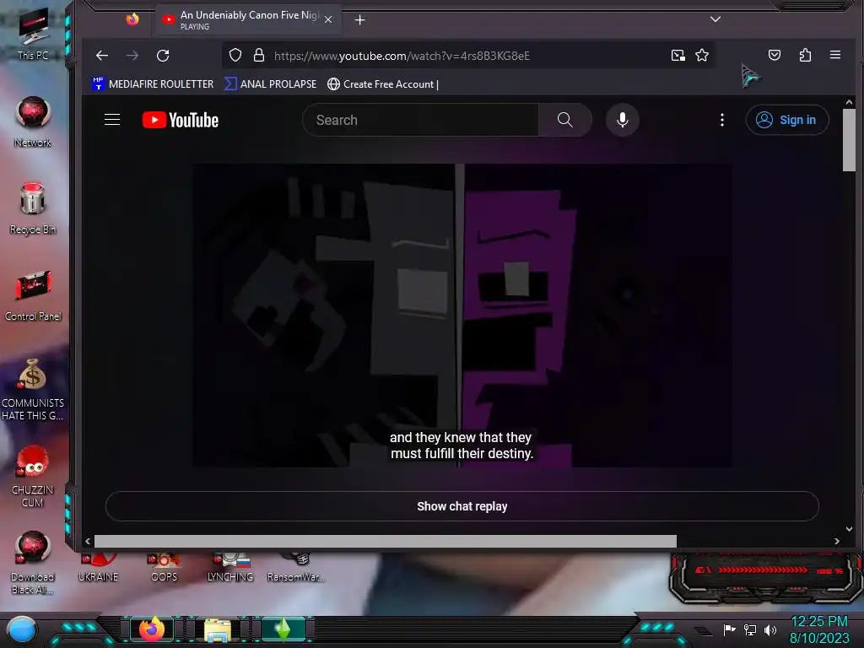
Task: Open the MEDIAFIRE ROULETTER bookmark
Action: [153, 84]
